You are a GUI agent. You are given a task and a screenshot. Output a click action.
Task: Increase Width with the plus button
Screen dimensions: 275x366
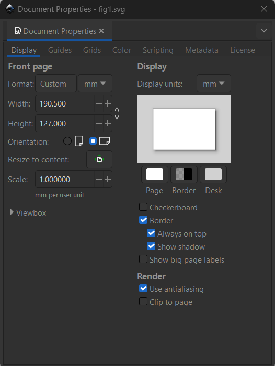[108, 103]
